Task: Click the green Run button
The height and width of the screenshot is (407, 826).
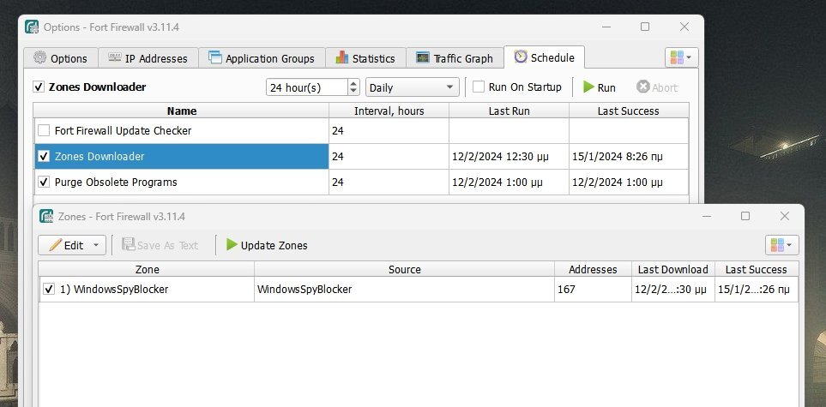Action: [x=600, y=87]
